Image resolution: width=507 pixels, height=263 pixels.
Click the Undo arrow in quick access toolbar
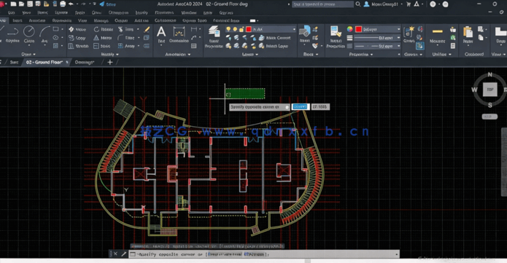click(71, 4)
